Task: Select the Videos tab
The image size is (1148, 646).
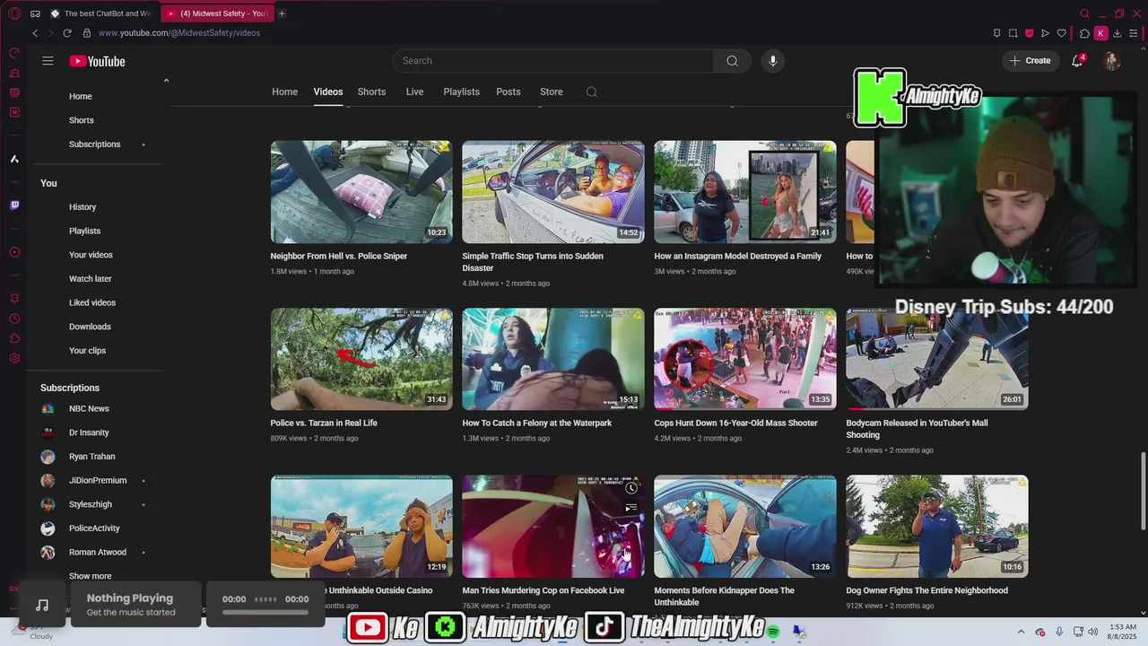Action: click(x=328, y=92)
